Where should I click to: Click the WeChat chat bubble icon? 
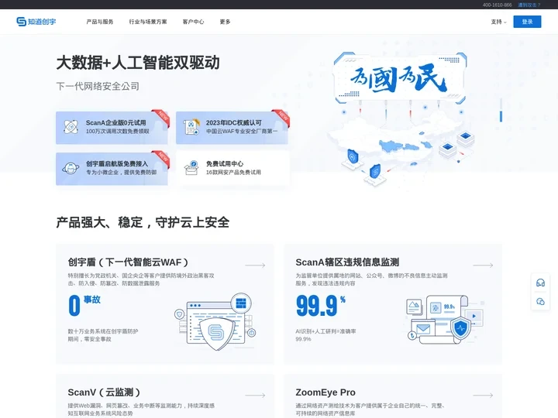pyautogui.click(x=540, y=301)
